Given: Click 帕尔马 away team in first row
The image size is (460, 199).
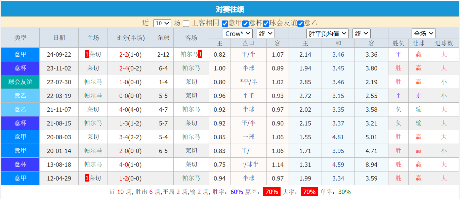Looking at the screenshot, I should click(190, 54).
